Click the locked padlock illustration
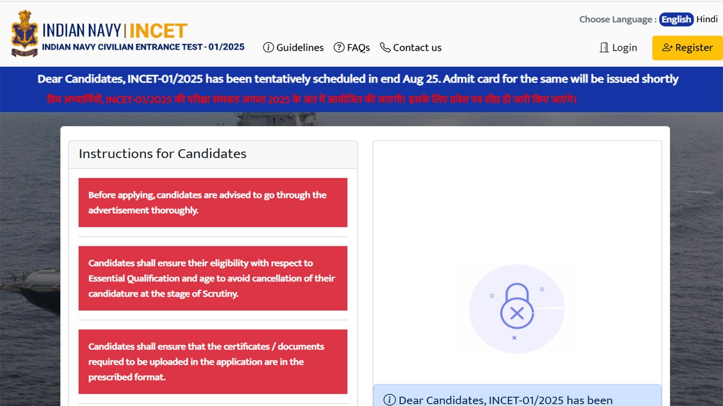 (x=516, y=307)
